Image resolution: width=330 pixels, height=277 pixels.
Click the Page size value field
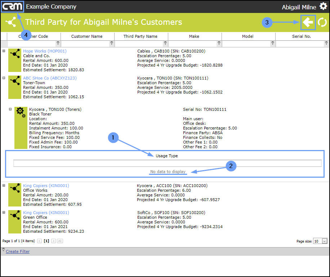click(x=318, y=241)
